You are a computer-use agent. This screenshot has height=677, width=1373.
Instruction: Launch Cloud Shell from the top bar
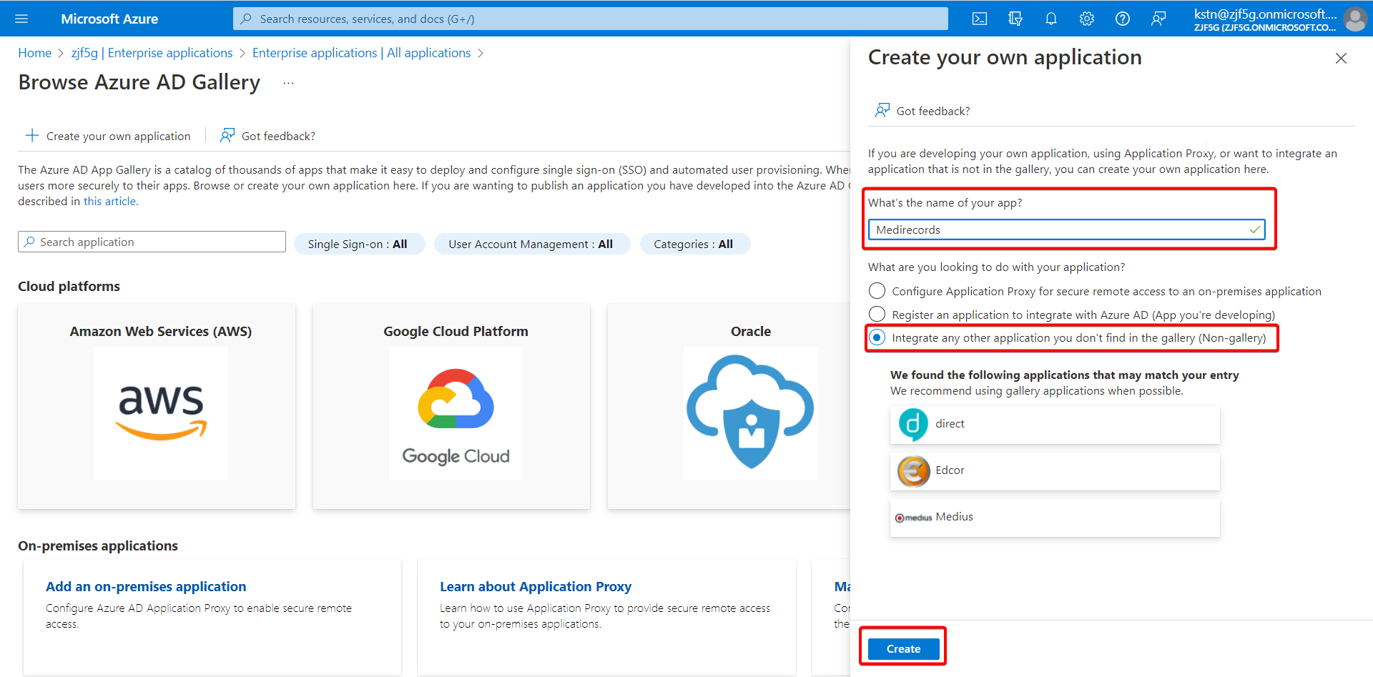[x=980, y=19]
